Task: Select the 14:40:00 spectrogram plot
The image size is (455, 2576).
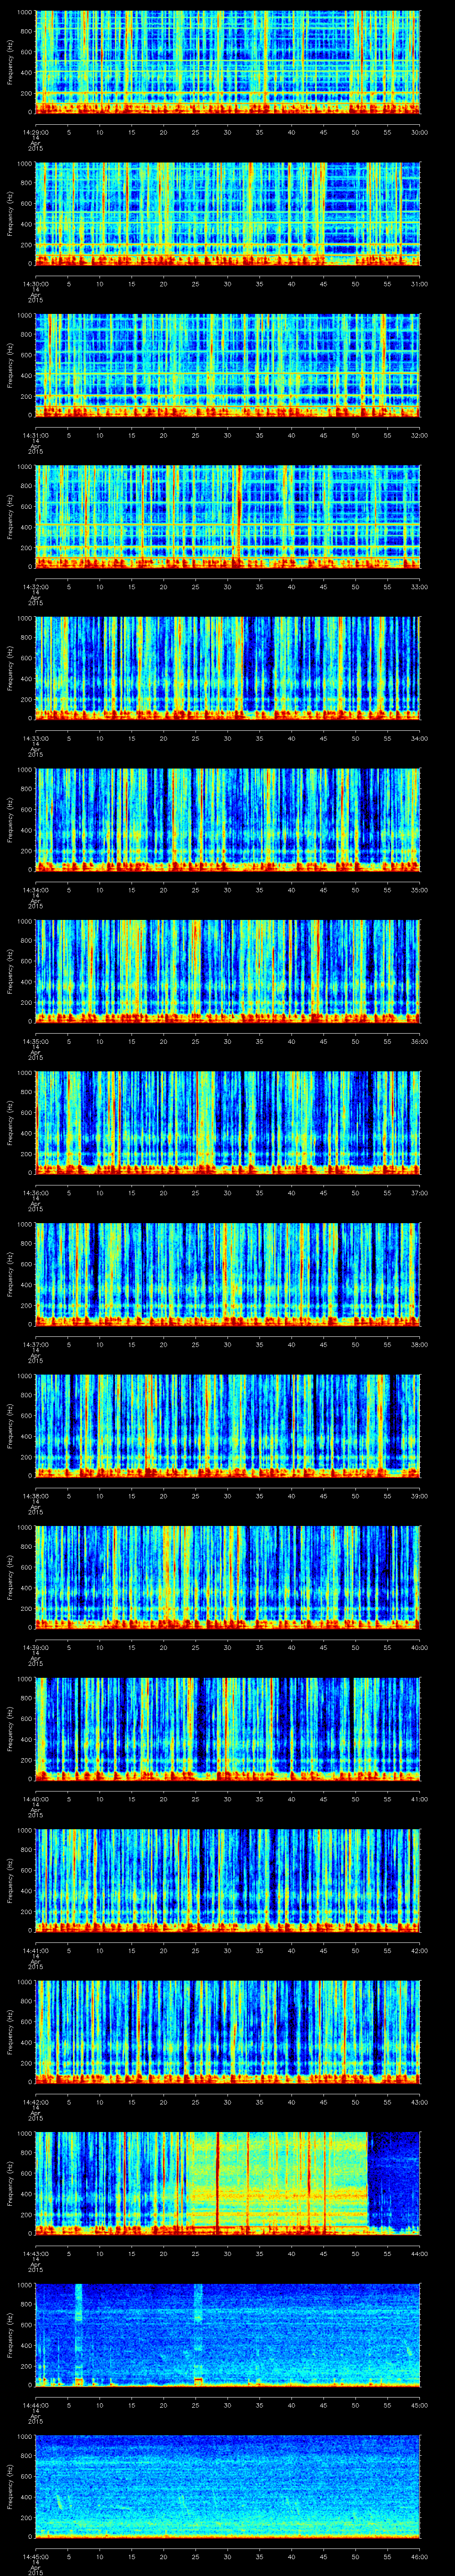Action: tap(227, 1729)
